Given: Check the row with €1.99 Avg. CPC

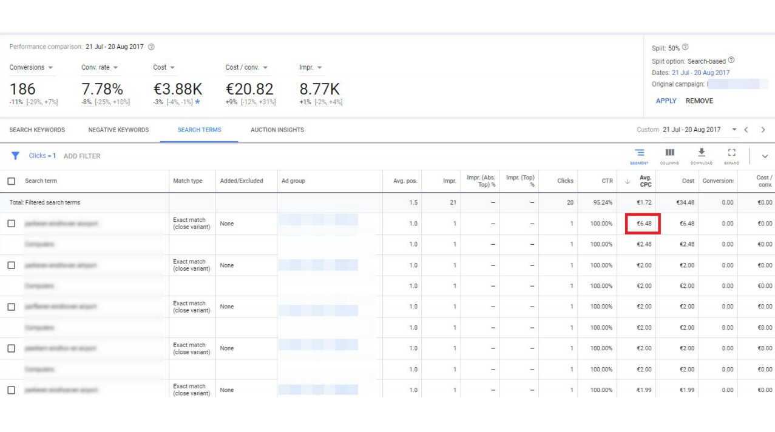Looking at the screenshot, I should point(11,390).
